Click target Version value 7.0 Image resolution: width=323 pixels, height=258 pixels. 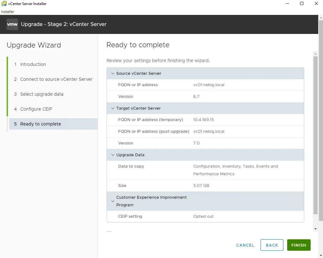coord(196,143)
